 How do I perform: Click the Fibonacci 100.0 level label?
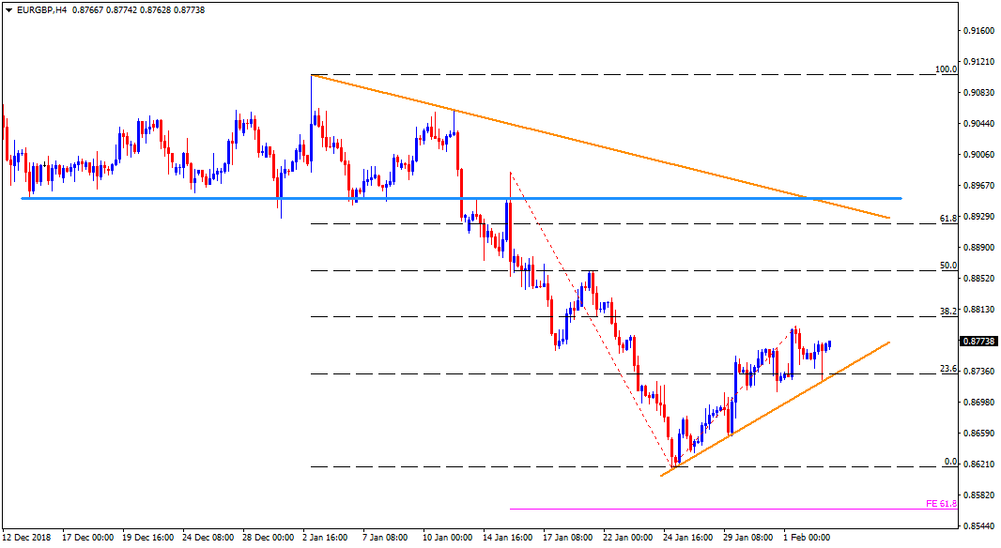(x=946, y=69)
